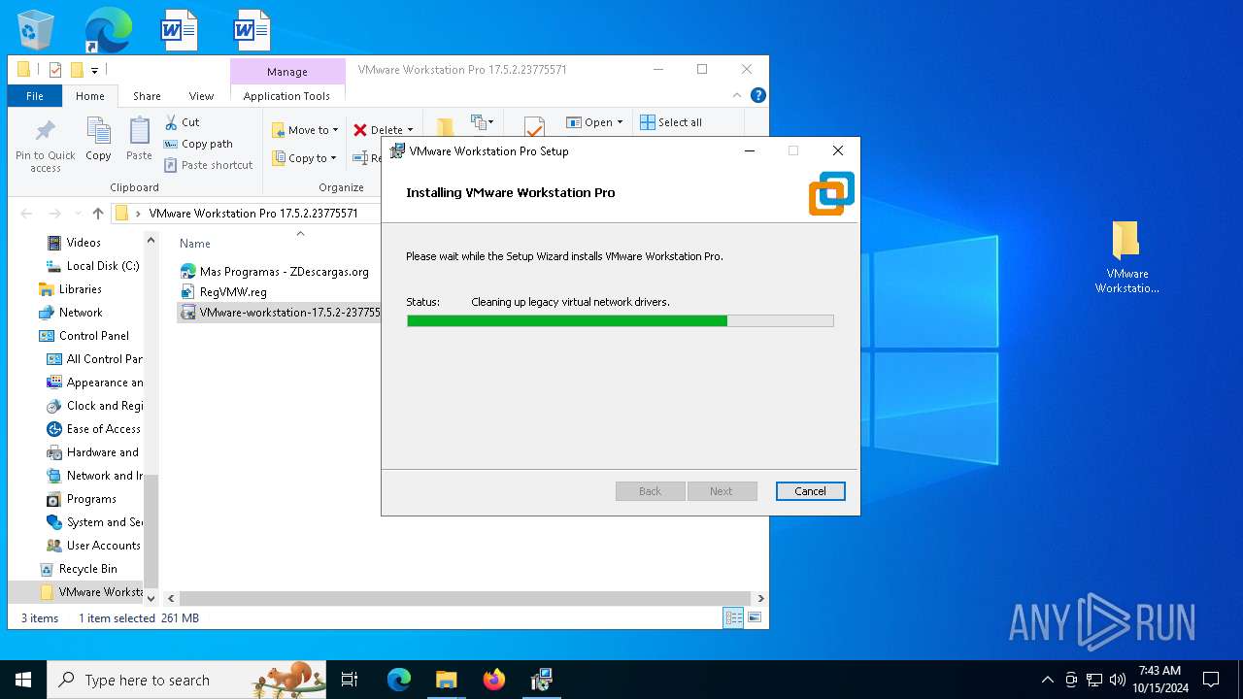Select the VMware-workstation-17.5.2 installer file

pyautogui.click(x=280, y=313)
